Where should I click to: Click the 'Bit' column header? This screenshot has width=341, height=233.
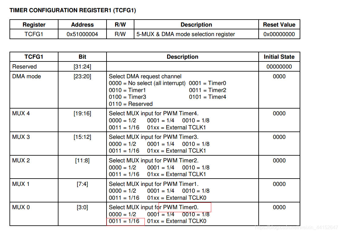point(82,57)
